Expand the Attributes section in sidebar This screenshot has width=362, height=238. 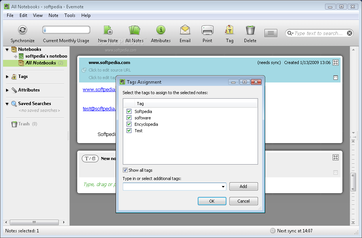pyautogui.click(x=7, y=90)
